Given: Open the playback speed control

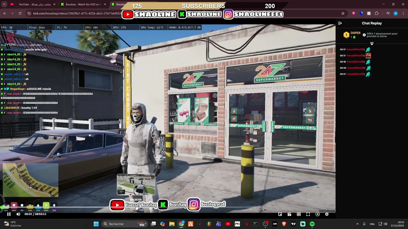Looking at the screenshot, I should [x=317, y=214].
